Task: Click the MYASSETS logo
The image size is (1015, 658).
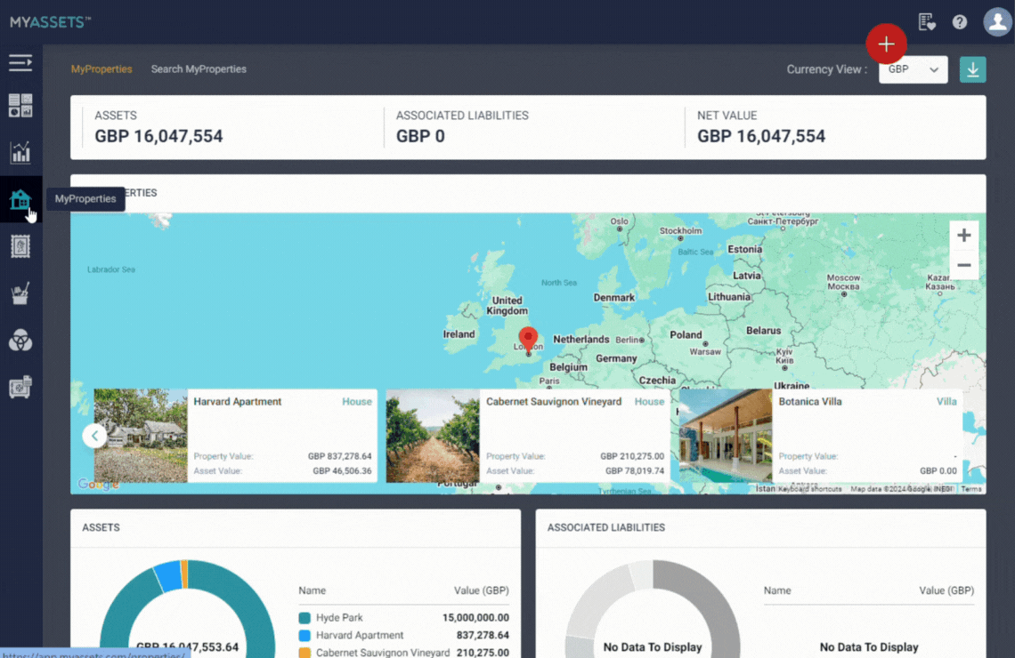Action: click(50, 22)
